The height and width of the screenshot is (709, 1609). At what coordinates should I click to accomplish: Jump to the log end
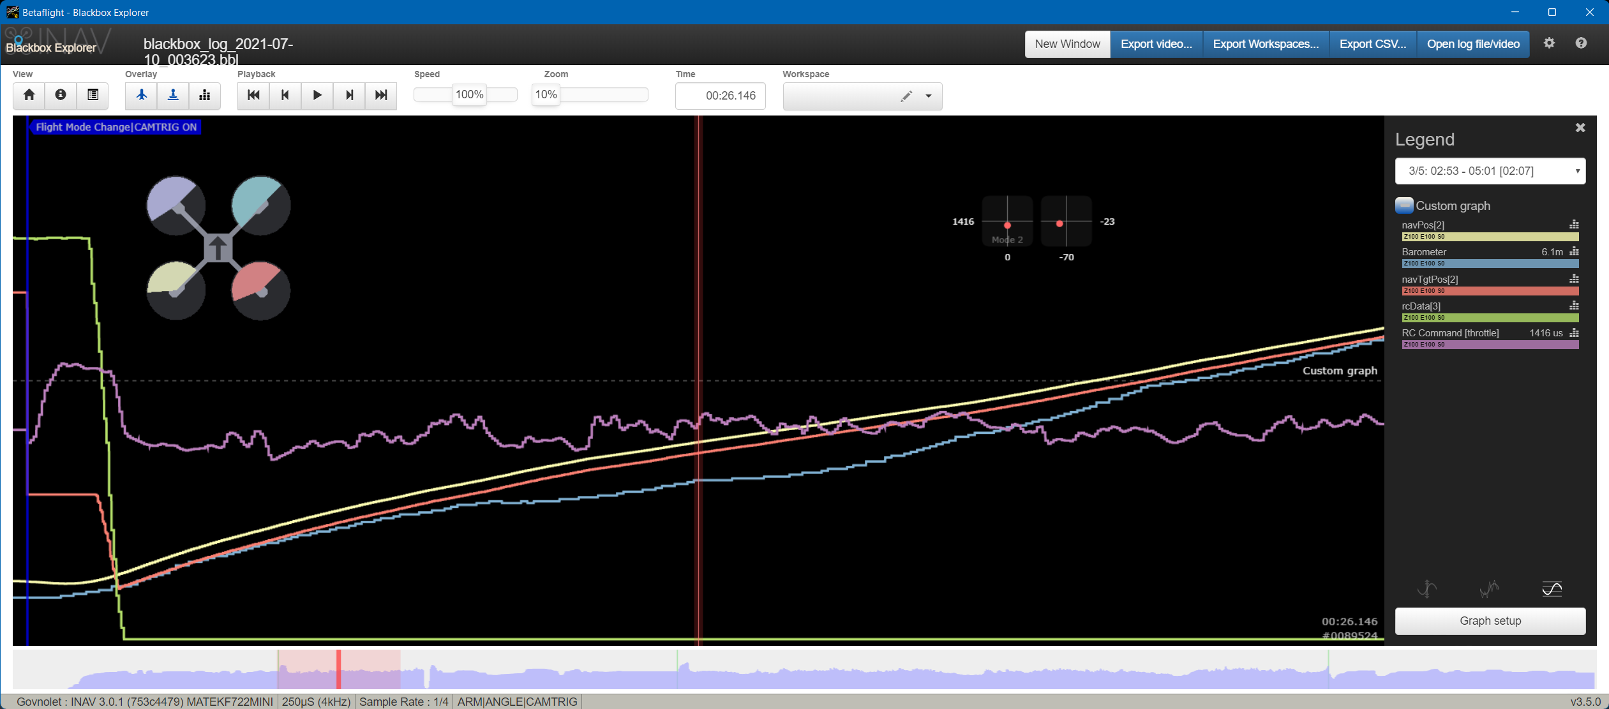[x=381, y=95]
